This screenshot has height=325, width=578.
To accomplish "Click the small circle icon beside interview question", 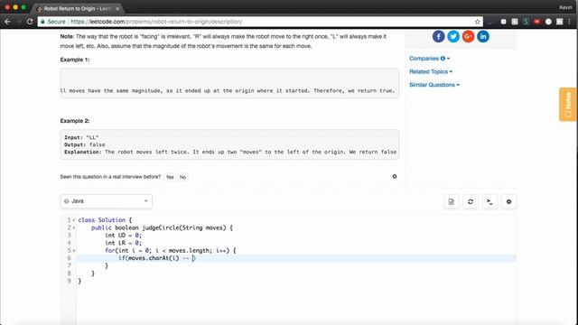I will pos(395,177).
